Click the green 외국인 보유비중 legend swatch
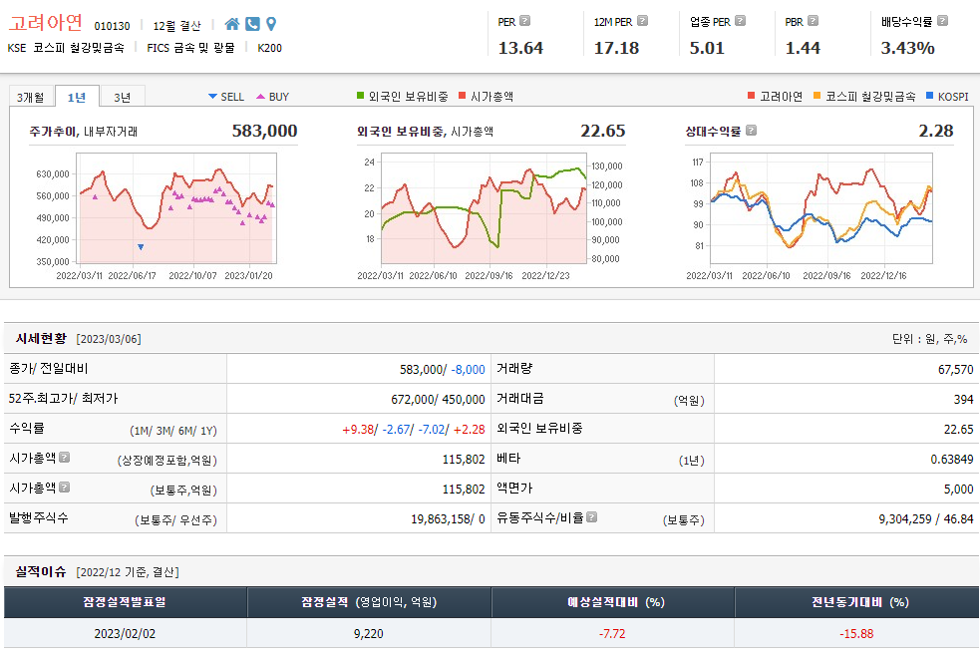 tap(360, 96)
